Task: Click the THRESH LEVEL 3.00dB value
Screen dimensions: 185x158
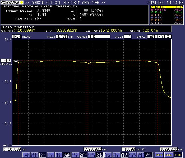Action: 44,11
